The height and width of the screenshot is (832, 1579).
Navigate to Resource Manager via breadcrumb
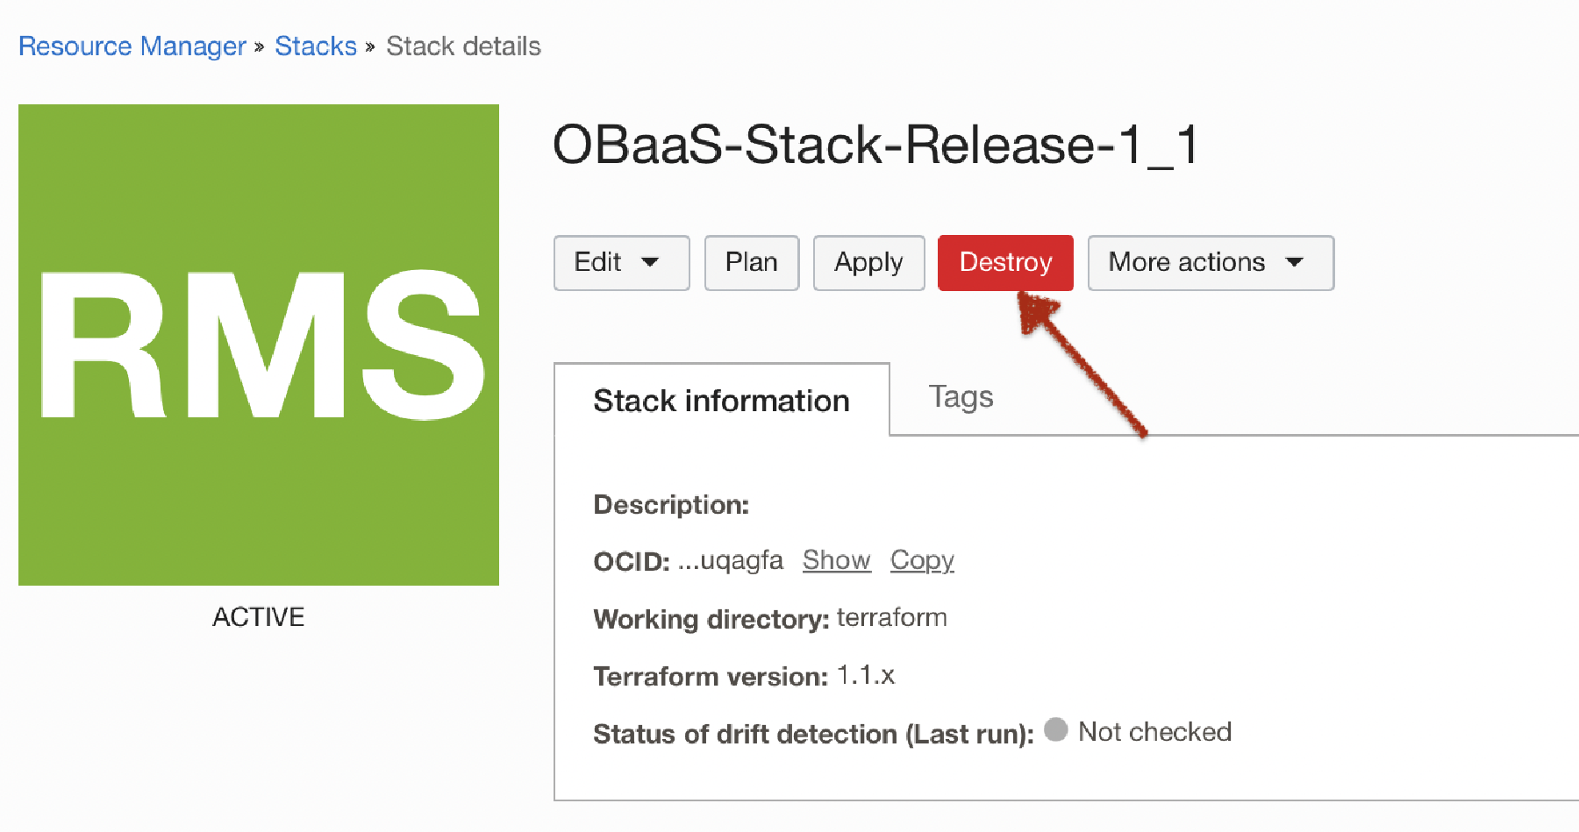click(132, 46)
